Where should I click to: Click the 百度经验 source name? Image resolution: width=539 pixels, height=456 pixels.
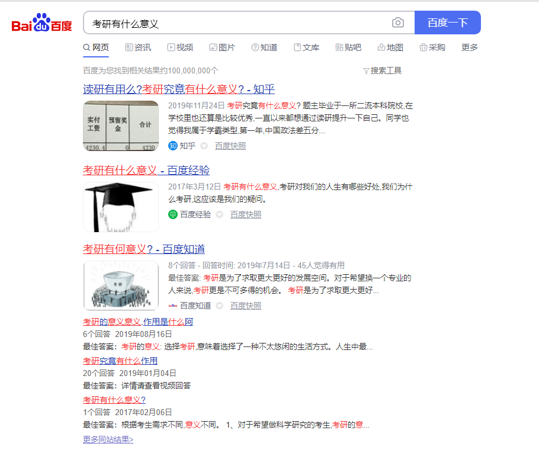click(x=195, y=214)
